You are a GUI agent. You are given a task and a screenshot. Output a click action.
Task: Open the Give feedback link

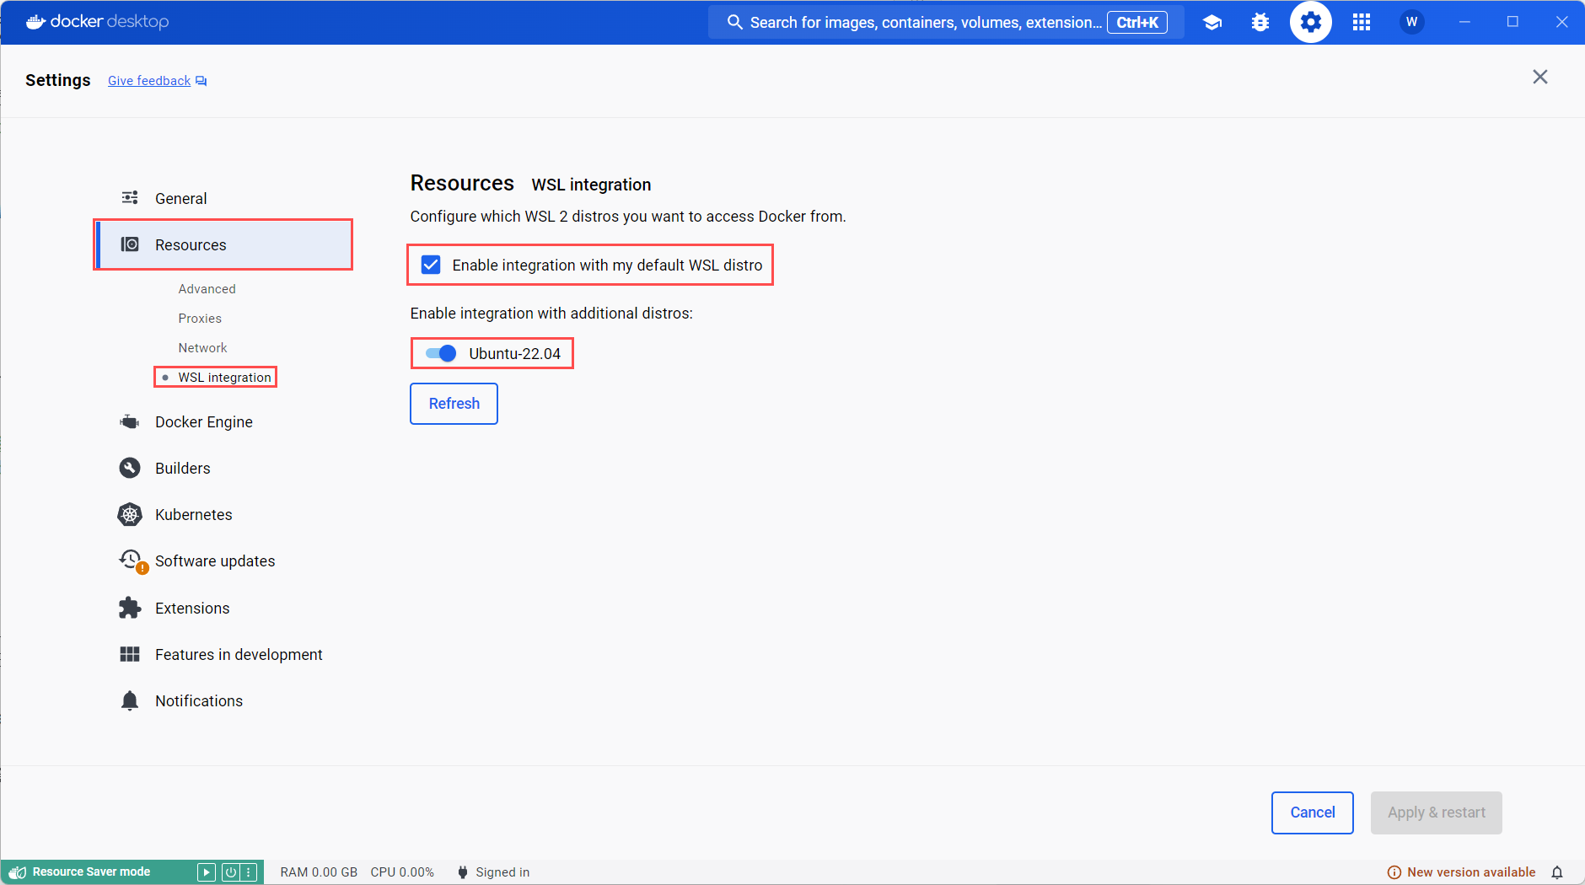click(x=149, y=81)
